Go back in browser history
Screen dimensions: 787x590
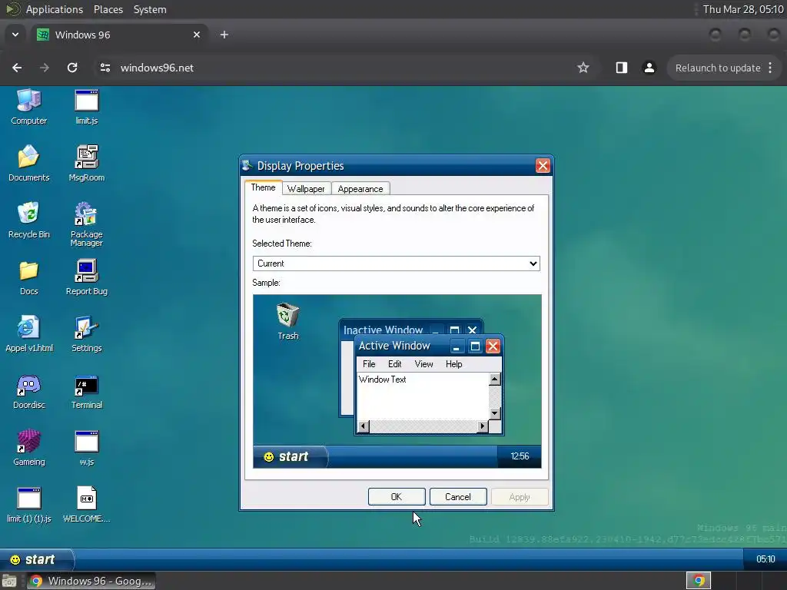17,68
